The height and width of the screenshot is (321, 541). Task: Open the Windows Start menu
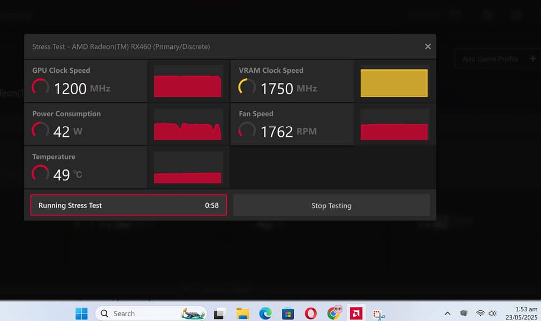(81, 314)
